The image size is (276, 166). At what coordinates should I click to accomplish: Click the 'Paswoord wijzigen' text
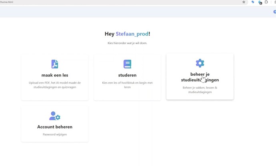55,135
